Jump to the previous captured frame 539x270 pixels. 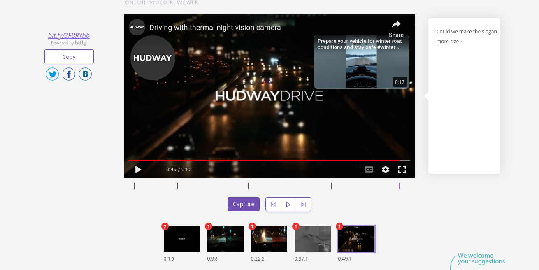pos(273,204)
